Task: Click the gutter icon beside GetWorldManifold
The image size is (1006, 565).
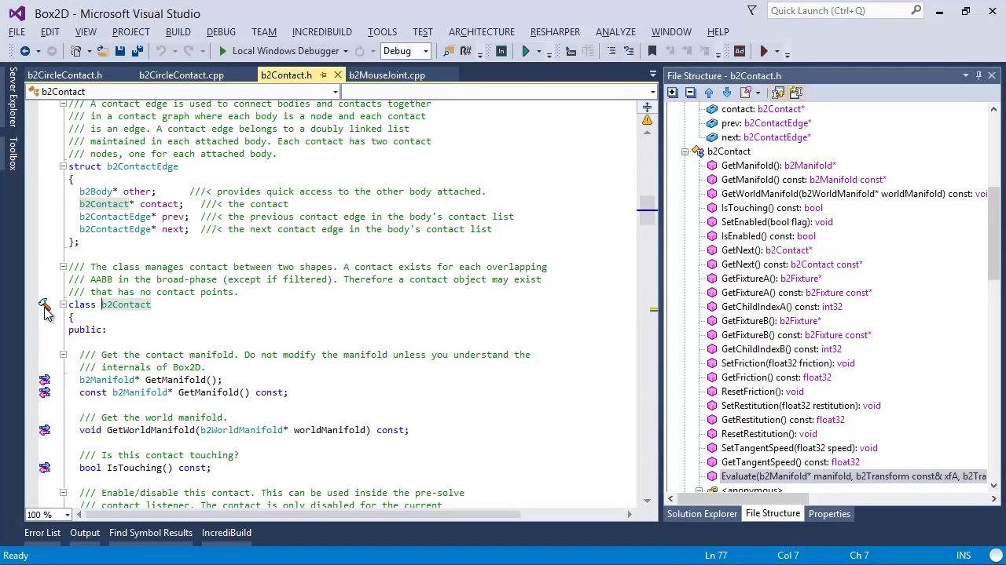Action: 45,430
